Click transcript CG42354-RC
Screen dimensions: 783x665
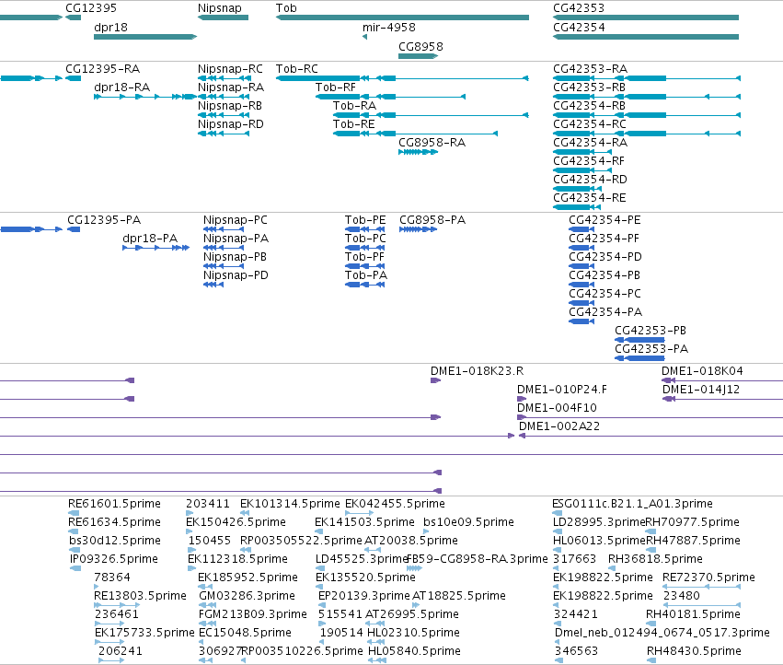click(590, 124)
